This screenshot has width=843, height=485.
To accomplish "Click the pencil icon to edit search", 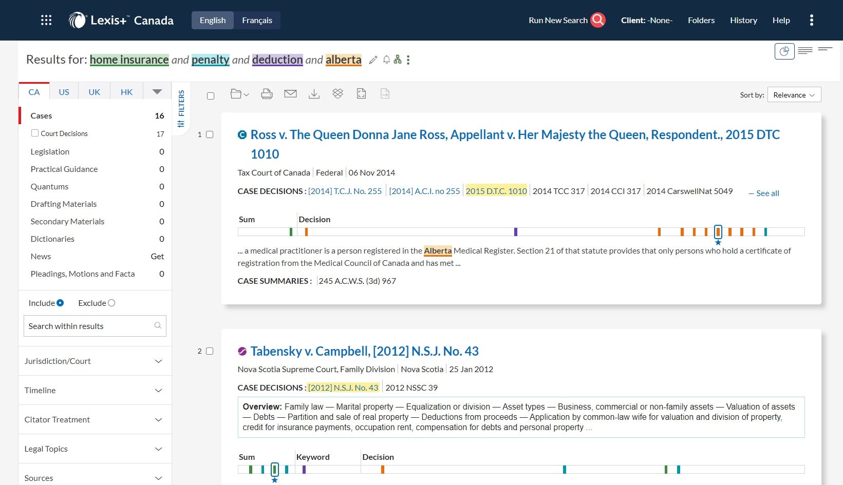I will pyautogui.click(x=373, y=60).
